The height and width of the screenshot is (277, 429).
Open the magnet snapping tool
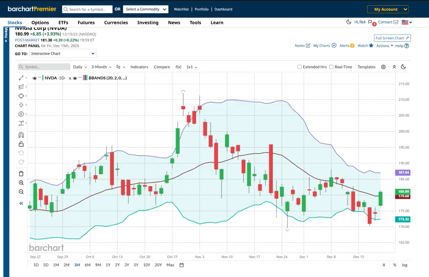(21, 135)
